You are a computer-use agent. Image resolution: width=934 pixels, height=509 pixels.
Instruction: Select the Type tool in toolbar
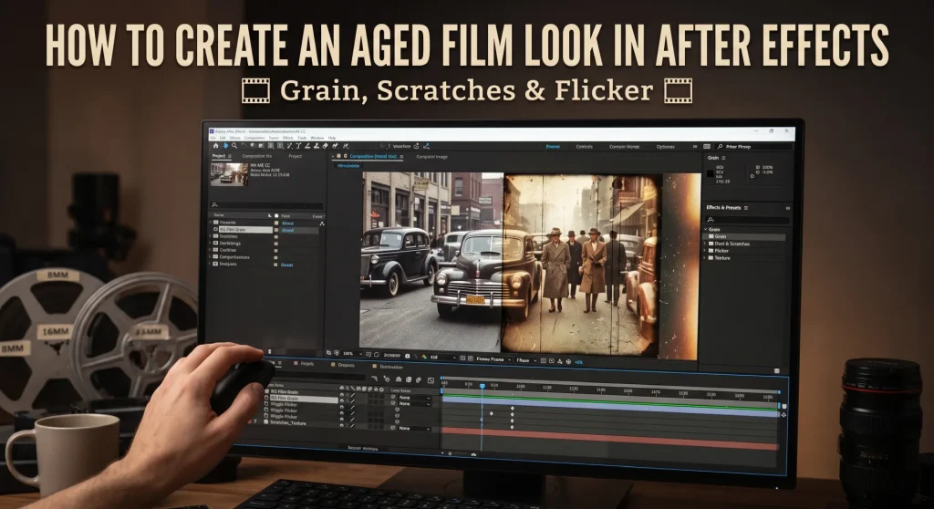coord(298,146)
